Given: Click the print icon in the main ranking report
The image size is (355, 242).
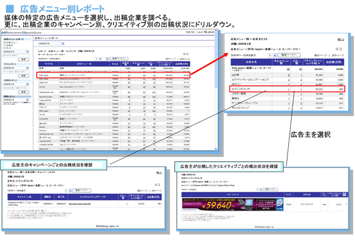Looking at the screenshot, I should pyautogui.click(x=184, y=54).
